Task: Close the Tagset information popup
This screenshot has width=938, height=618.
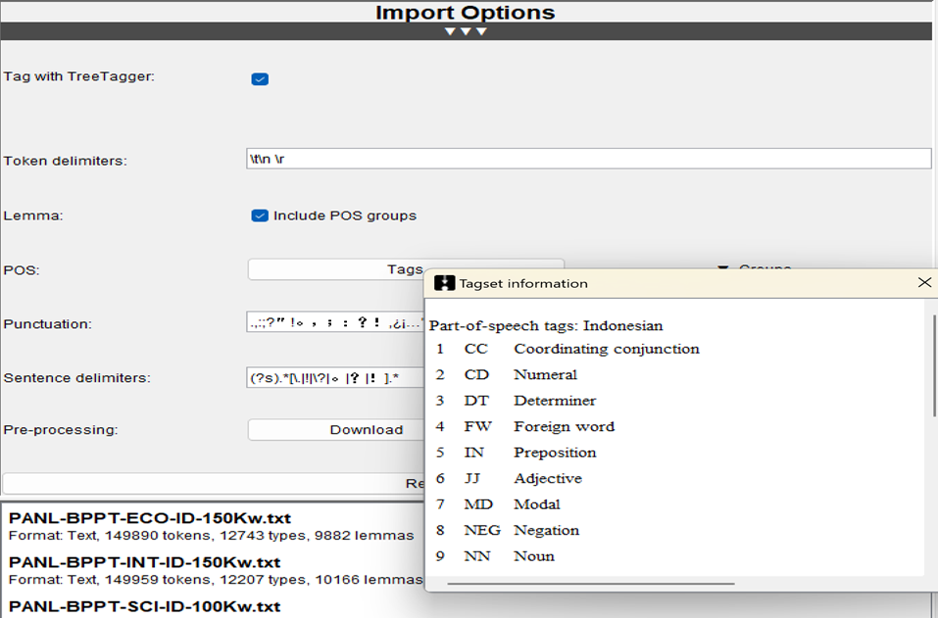Action: 924,283
